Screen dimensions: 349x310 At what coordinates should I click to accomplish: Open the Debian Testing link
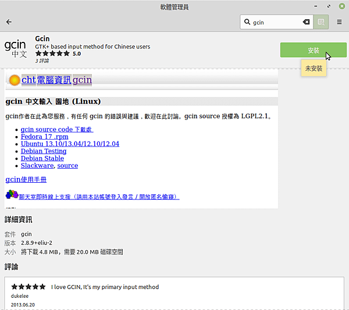click(44, 151)
